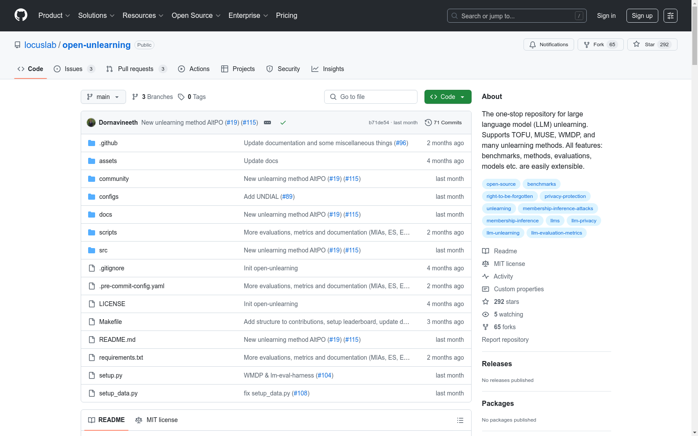
Task: Open the README.md file link
Action: tap(117, 340)
